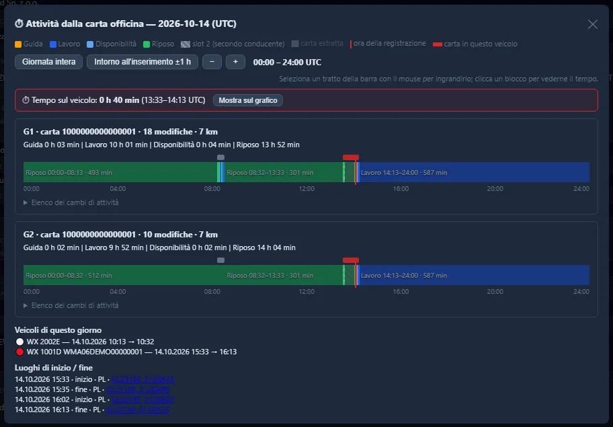Screen dimensions: 613x427
Task: Click the red card marker above G1 timeline
Action: pyautogui.click(x=351, y=157)
